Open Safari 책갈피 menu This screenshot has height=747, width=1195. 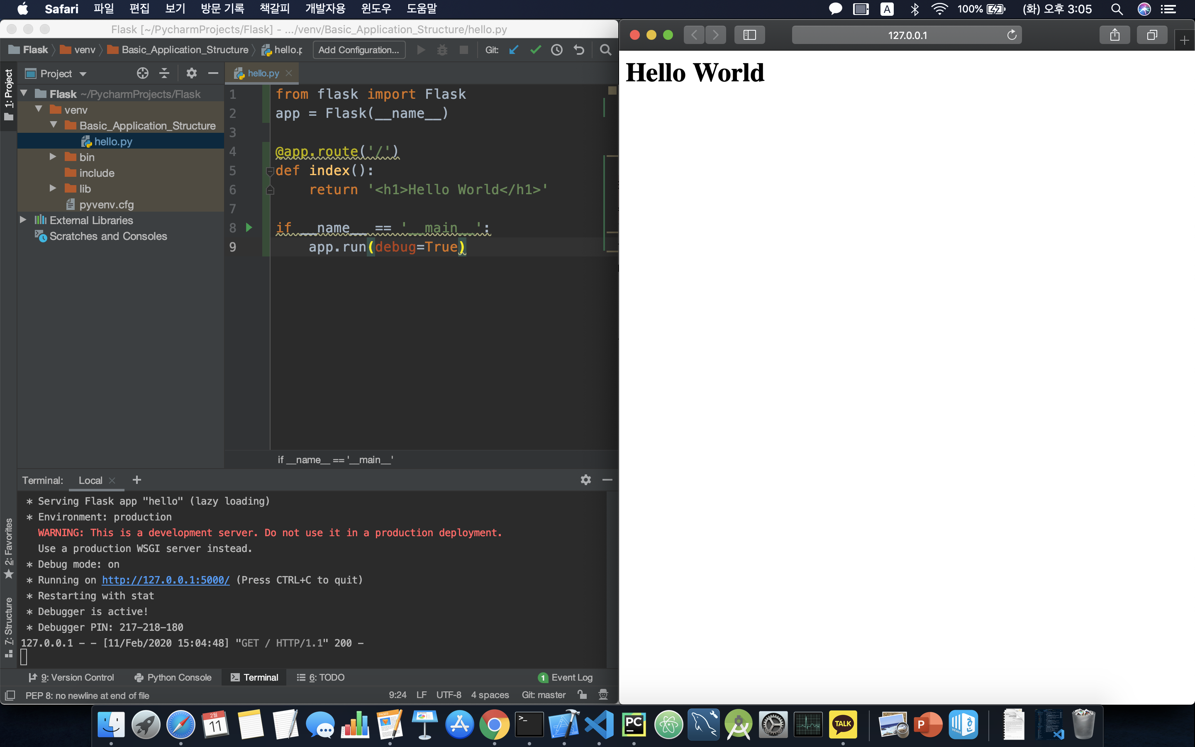(x=275, y=8)
